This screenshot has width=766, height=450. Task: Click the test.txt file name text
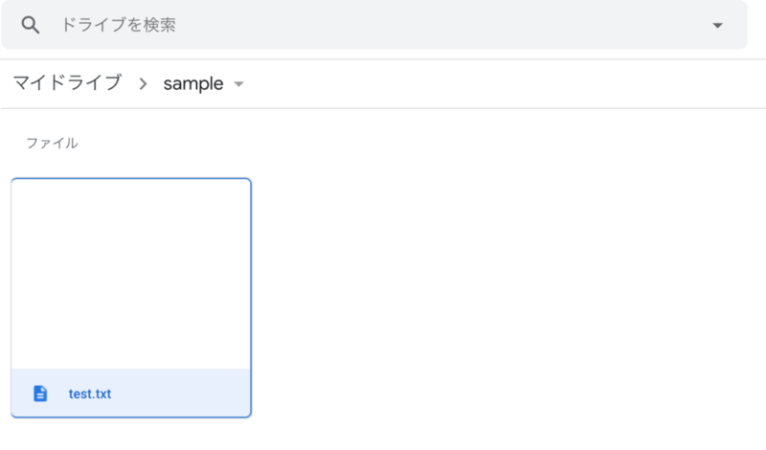pos(90,394)
